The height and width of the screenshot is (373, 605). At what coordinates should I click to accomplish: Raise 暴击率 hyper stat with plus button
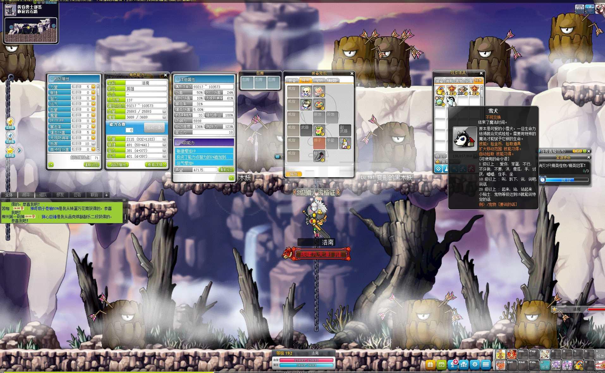click(x=93, y=126)
